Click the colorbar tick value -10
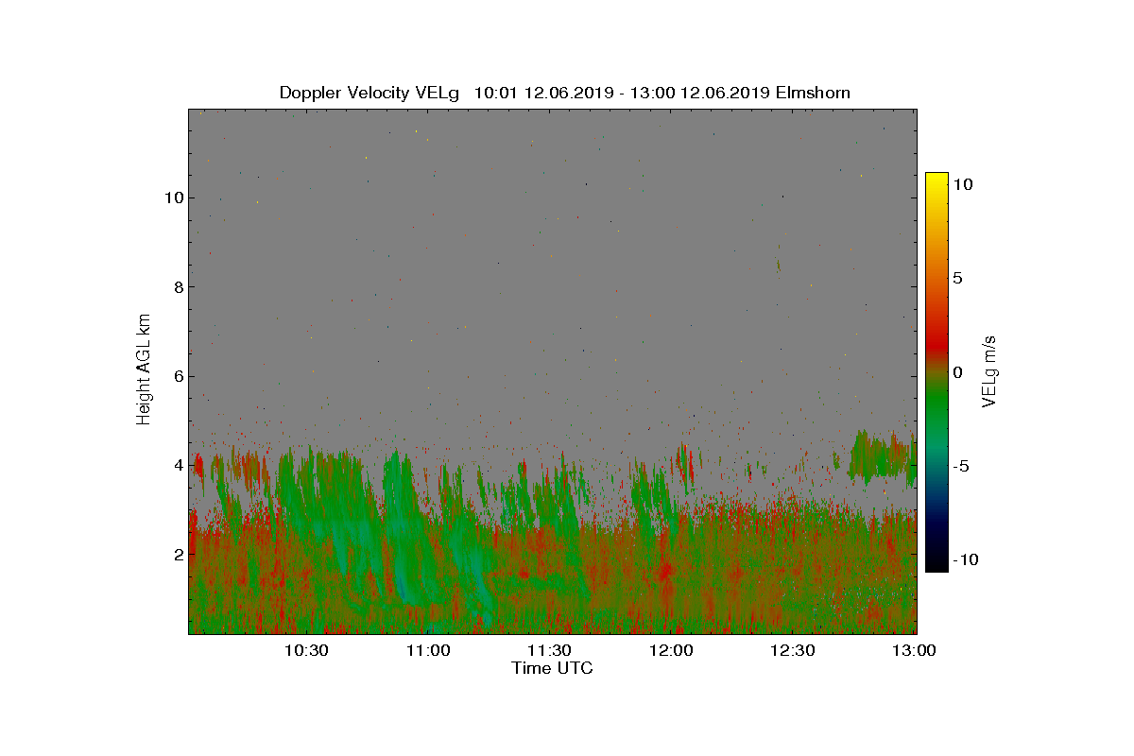Image resolution: width=1134 pixels, height=756 pixels. tap(964, 559)
